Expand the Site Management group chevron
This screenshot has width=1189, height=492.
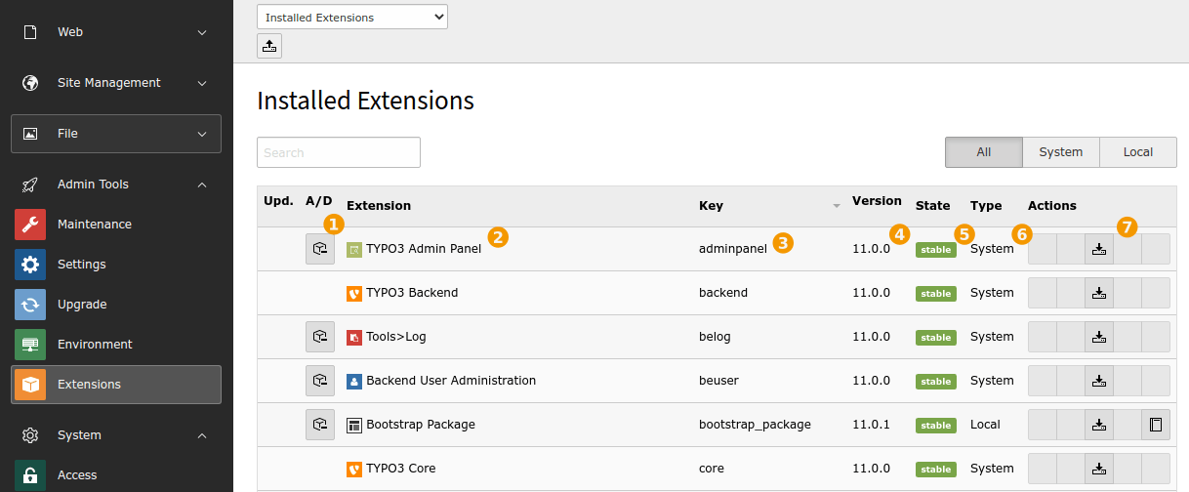pyautogui.click(x=202, y=83)
